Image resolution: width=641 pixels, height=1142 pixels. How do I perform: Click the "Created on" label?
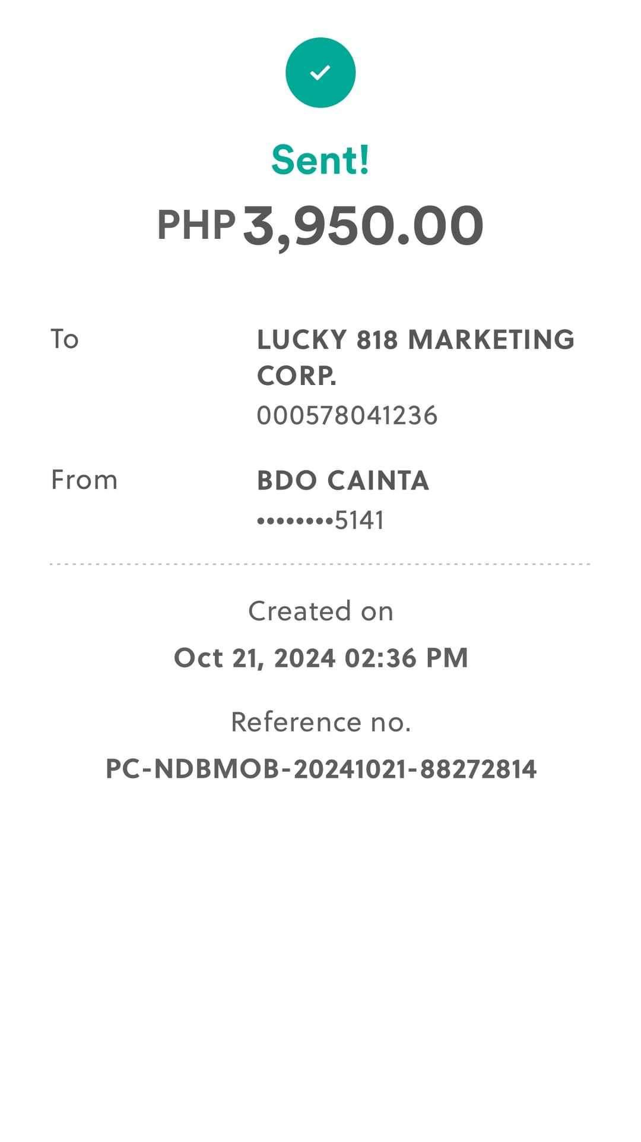pos(320,611)
